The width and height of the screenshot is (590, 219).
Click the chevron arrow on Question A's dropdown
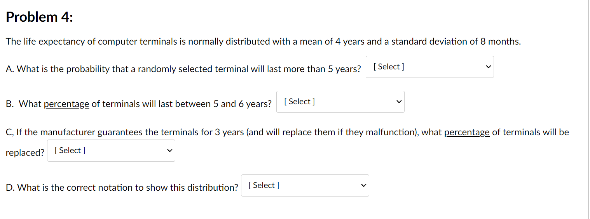(488, 67)
